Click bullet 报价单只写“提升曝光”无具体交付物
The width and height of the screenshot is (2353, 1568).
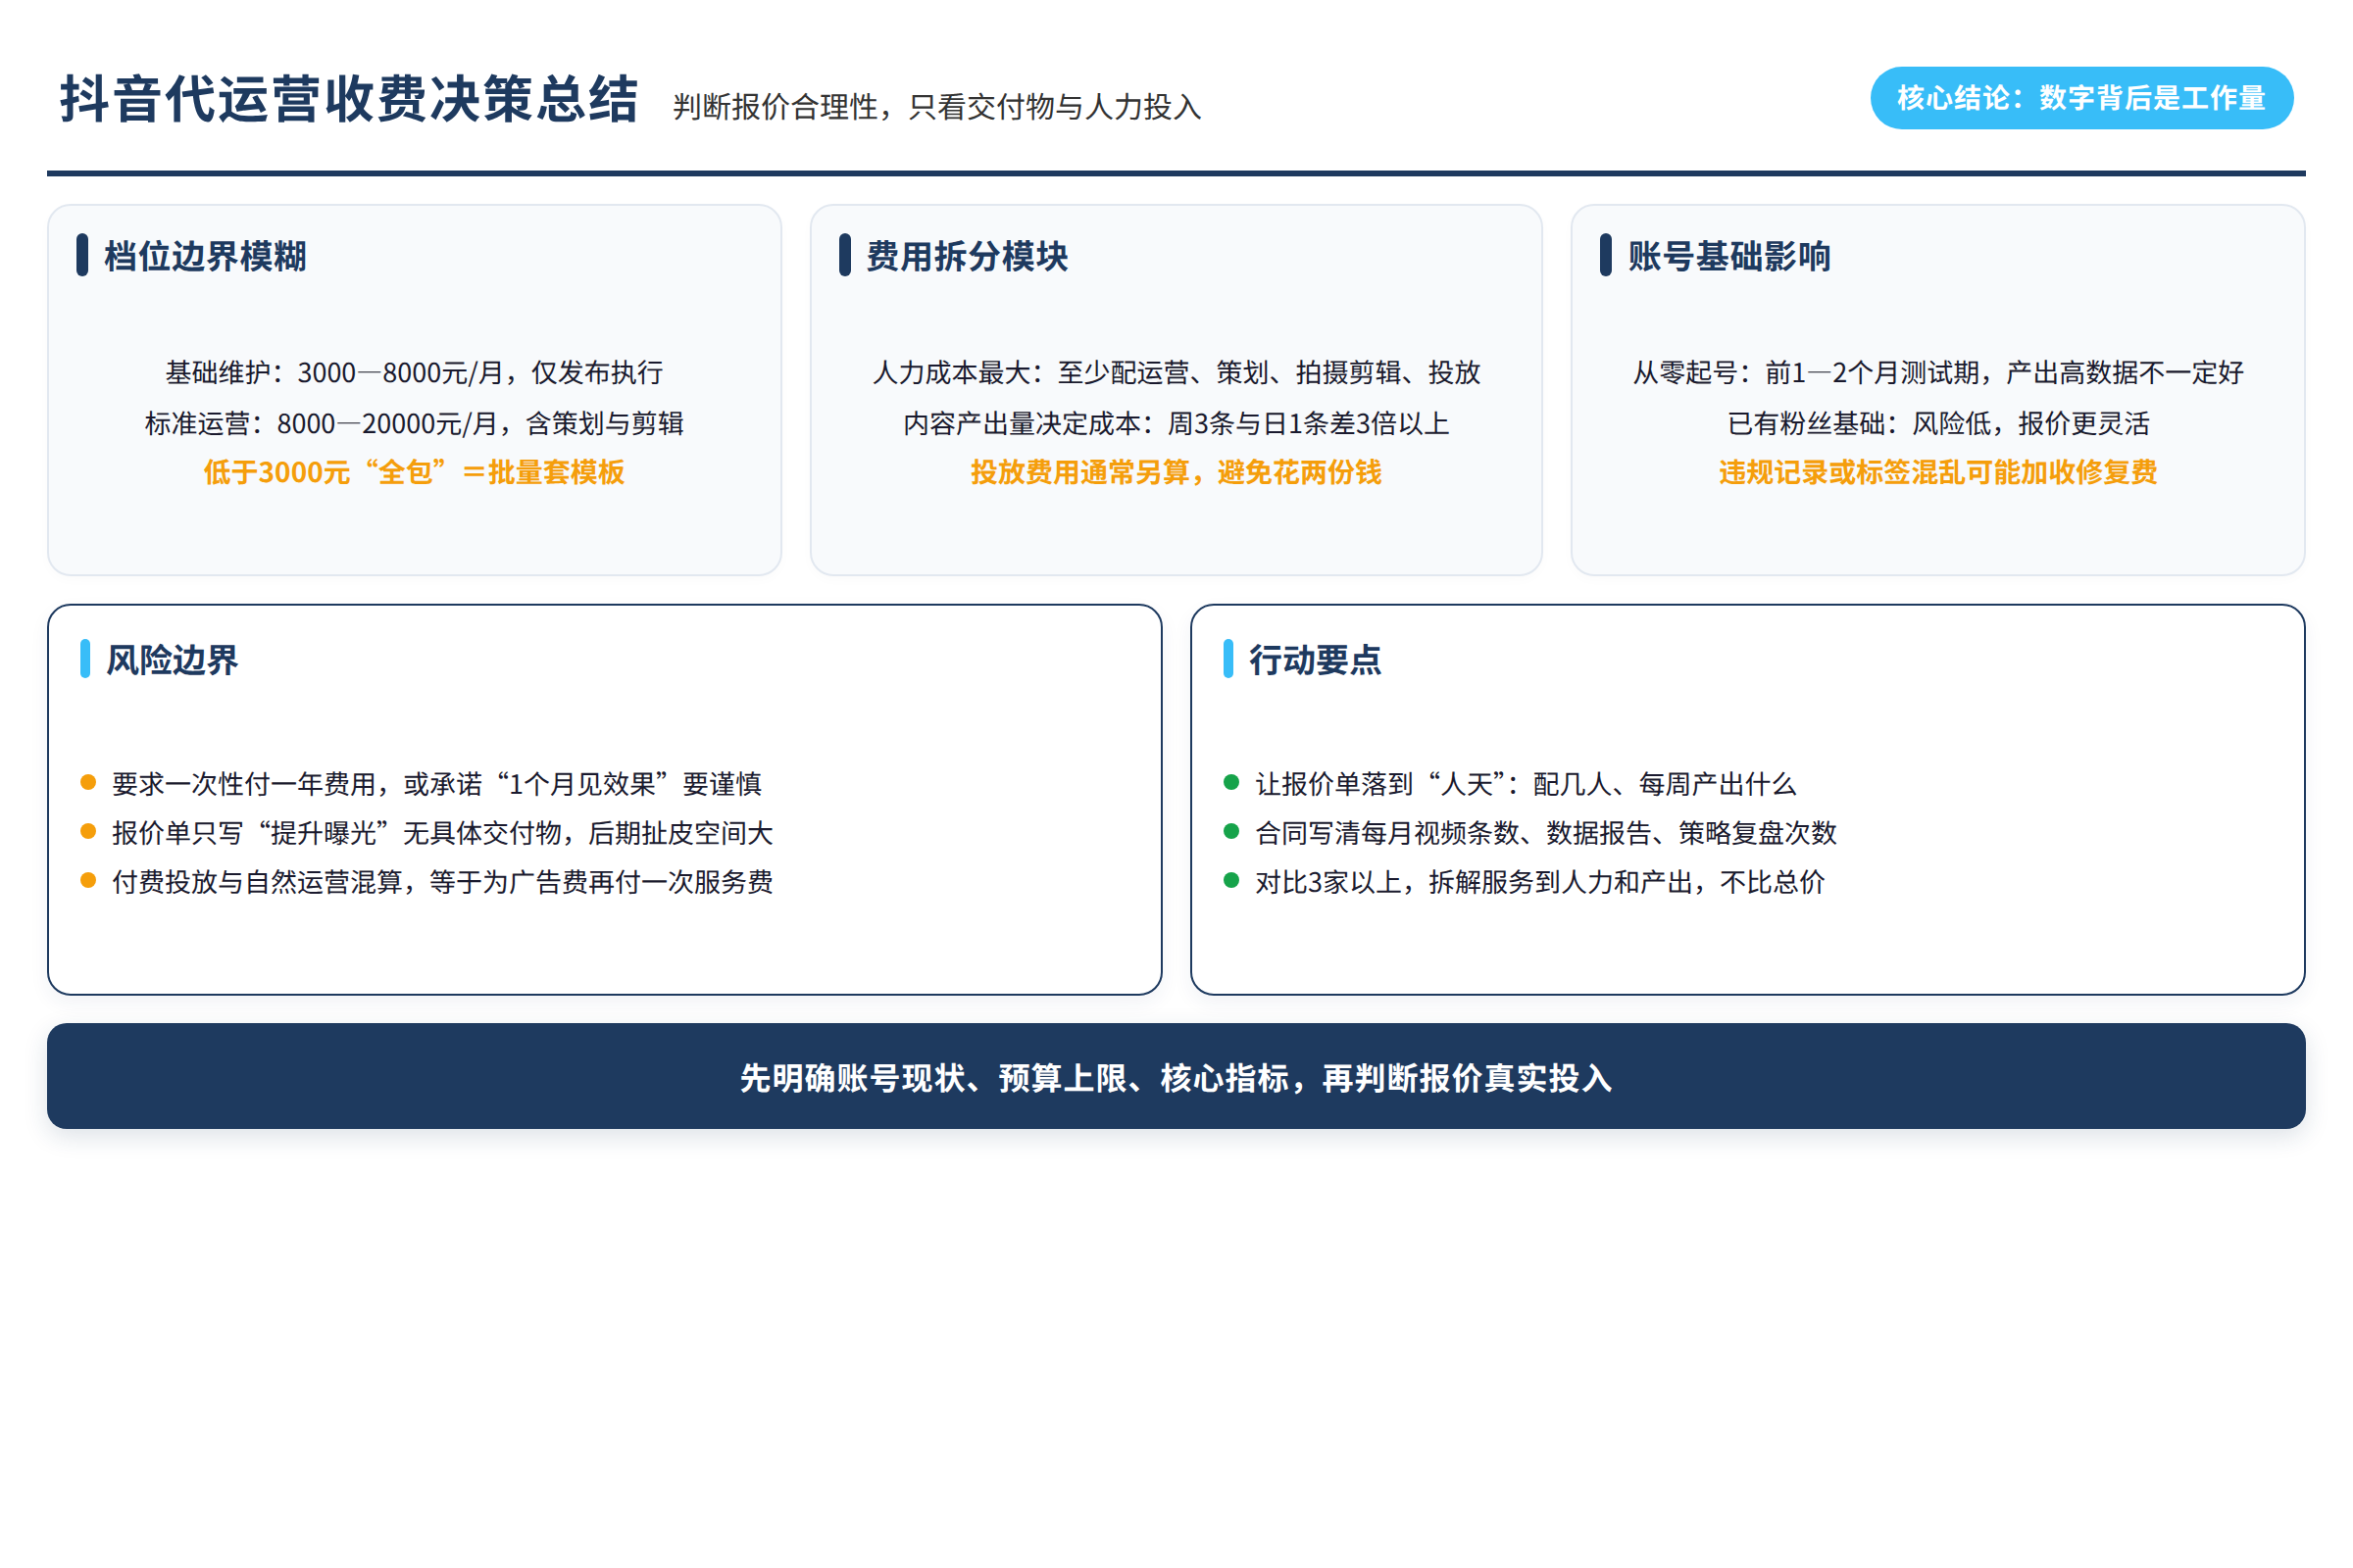442,833
